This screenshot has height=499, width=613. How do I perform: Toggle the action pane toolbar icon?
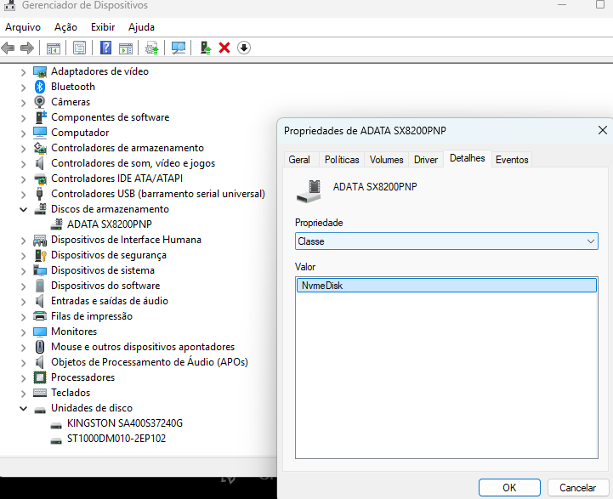click(126, 48)
